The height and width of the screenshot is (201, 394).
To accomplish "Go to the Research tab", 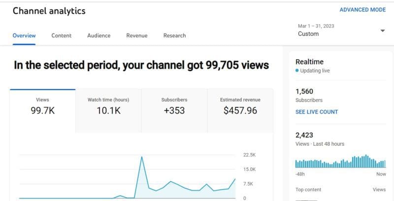I will point(175,35).
